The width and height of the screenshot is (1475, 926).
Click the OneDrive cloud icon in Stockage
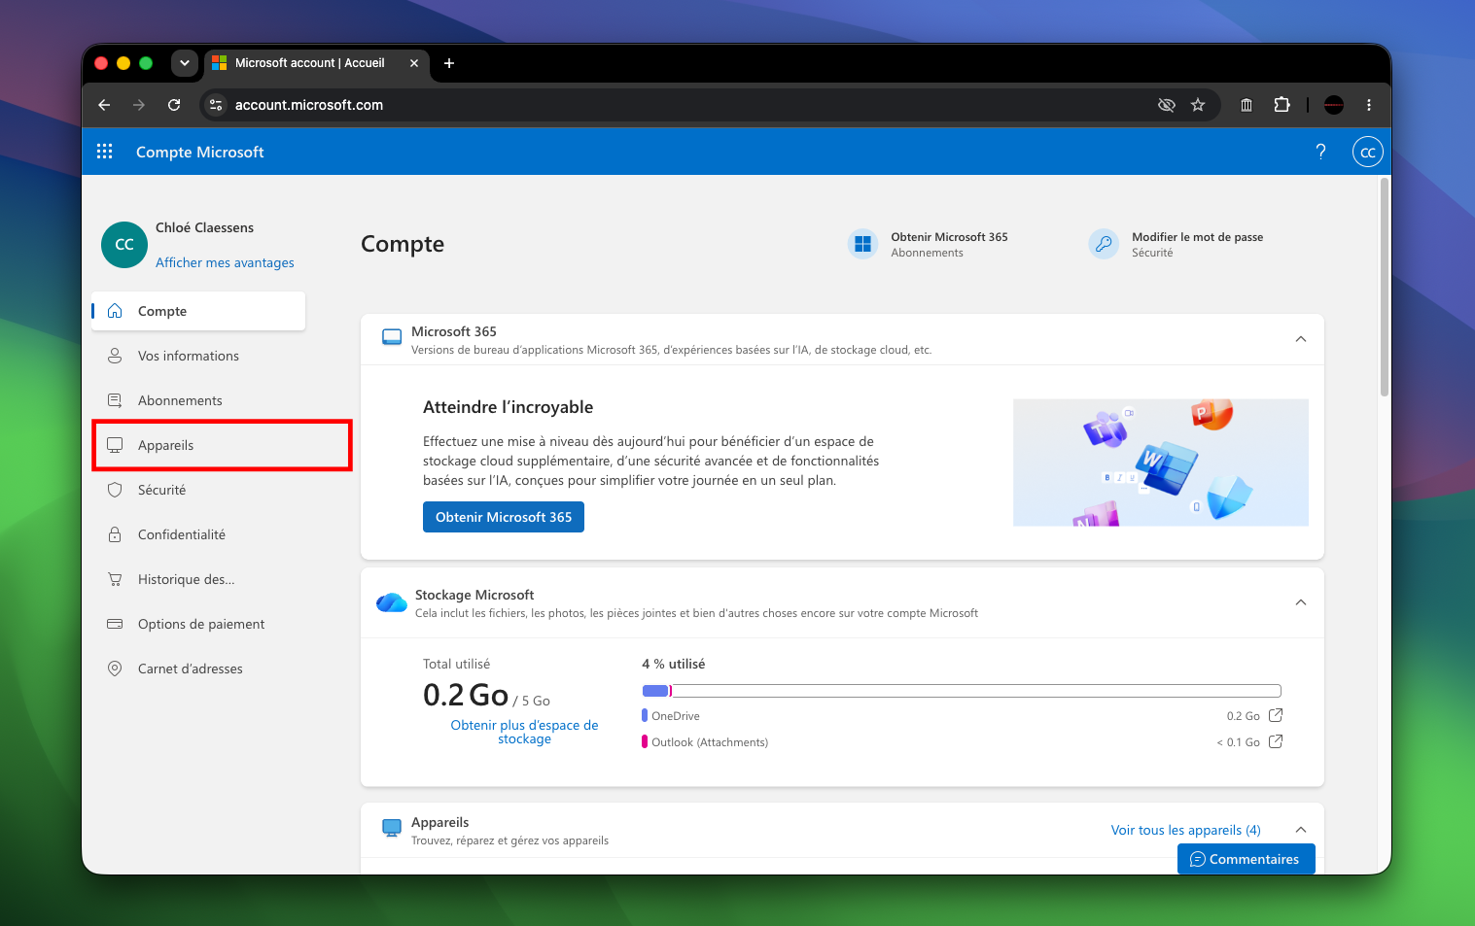(x=392, y=602)
